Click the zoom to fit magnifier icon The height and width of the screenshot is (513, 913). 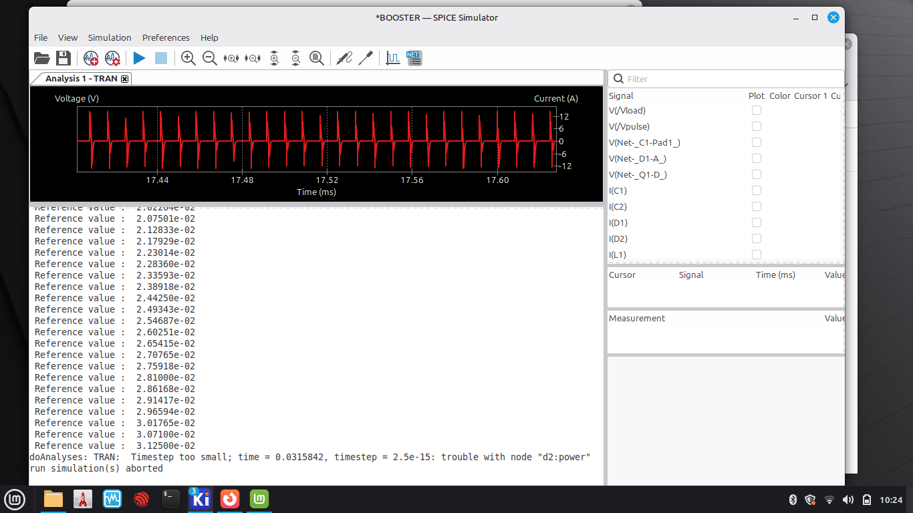coord(317,58)
